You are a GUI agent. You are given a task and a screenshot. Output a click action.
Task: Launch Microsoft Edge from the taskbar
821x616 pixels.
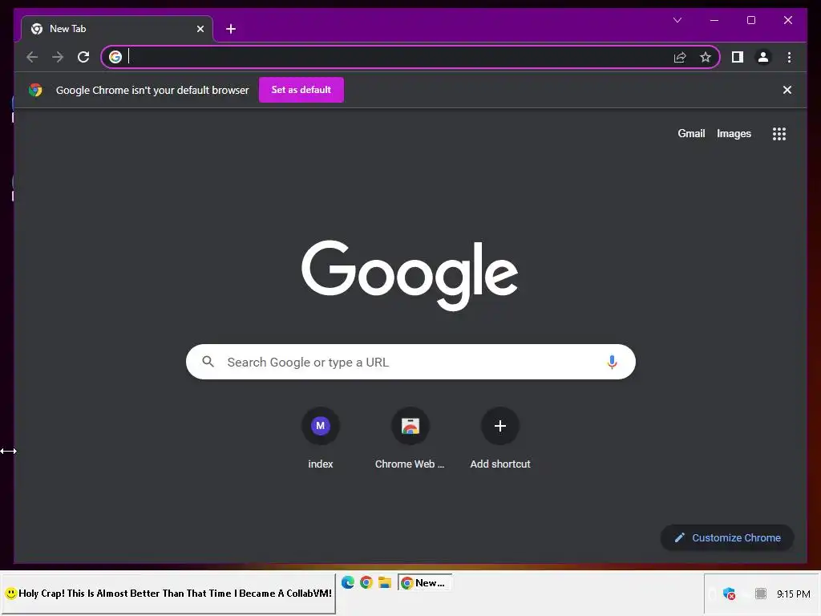[348, 582]
